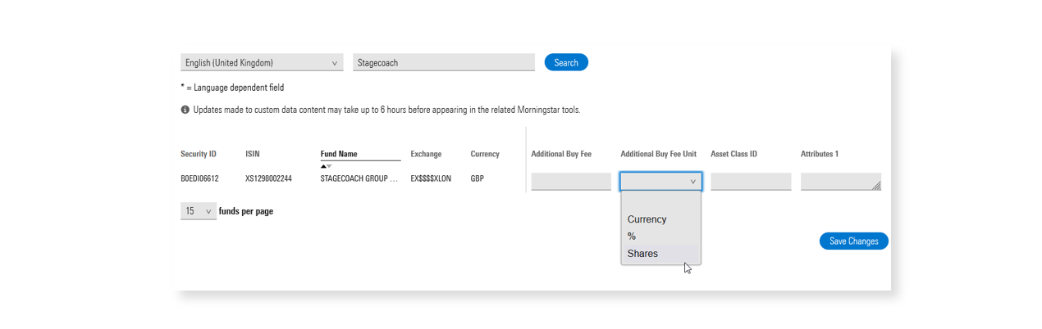Click the Security ID column header
Image resolution: width=1042 pixels, height=329 pixels.
[199, 154]
